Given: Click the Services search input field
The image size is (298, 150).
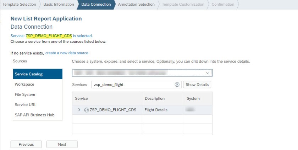Looking at the screenshot, I should coord(132,85).
